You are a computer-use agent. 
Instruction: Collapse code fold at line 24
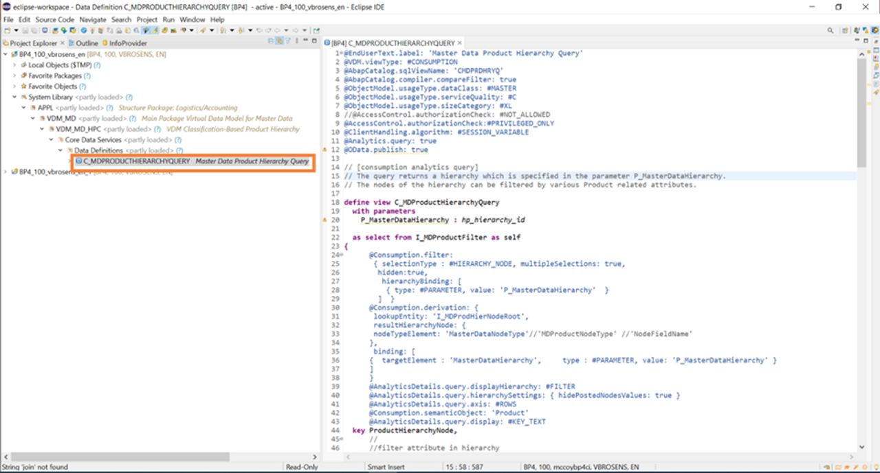[342, 255]
